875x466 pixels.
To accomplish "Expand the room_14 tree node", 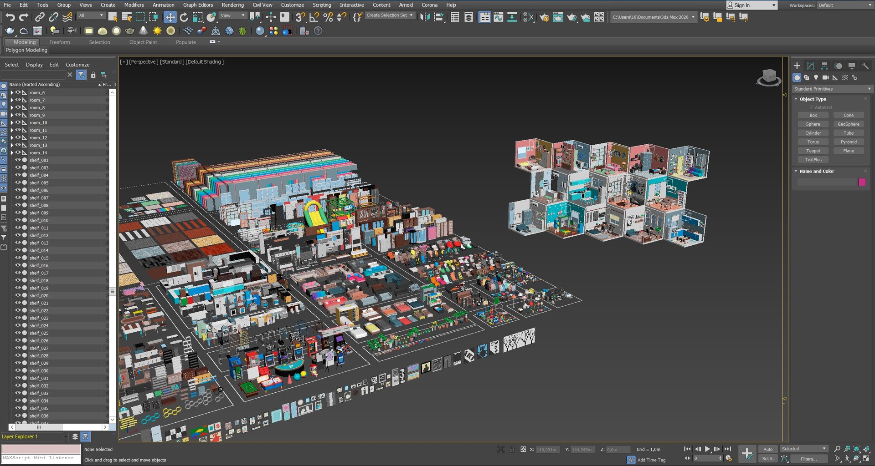I will (x=12, y=153).
